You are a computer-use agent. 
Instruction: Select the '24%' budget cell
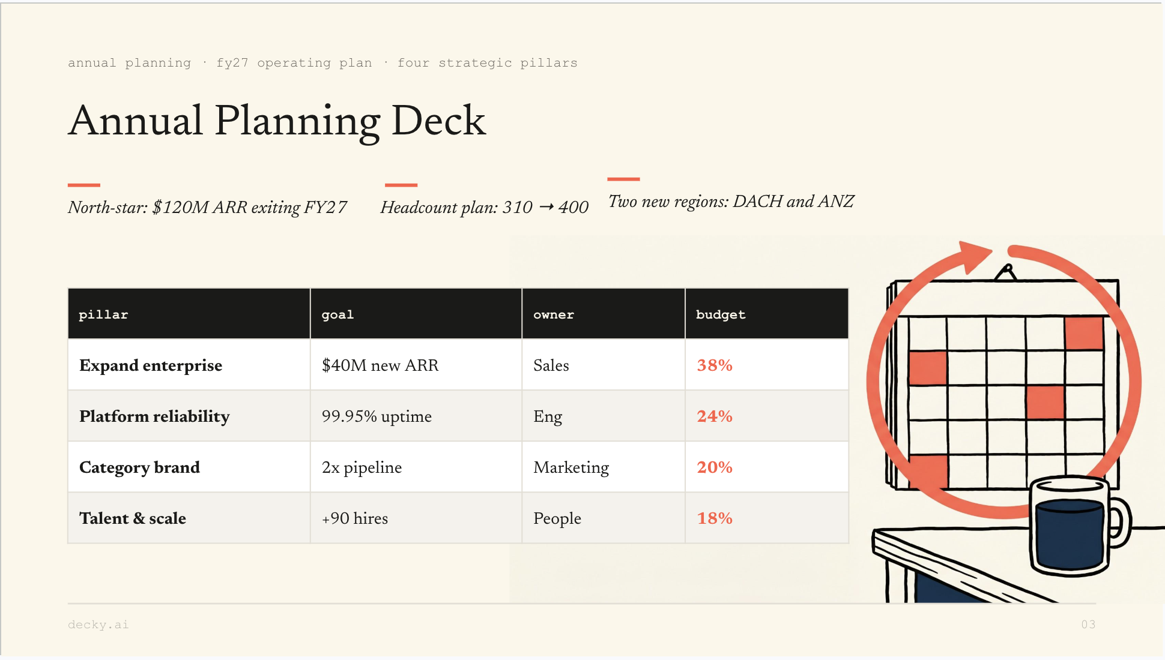point(767,416)
